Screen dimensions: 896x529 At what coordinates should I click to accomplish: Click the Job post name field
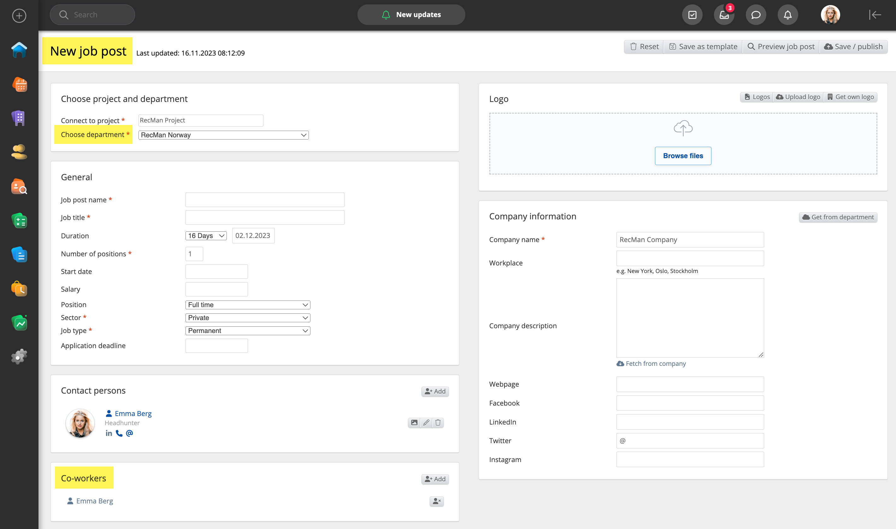pyautogui.click(x=265, y=200)
